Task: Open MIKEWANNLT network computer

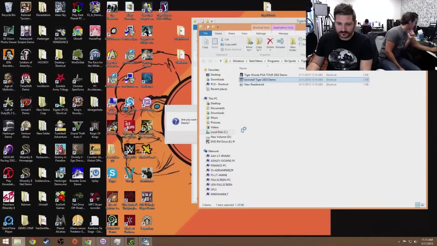Action: point(219,194)
